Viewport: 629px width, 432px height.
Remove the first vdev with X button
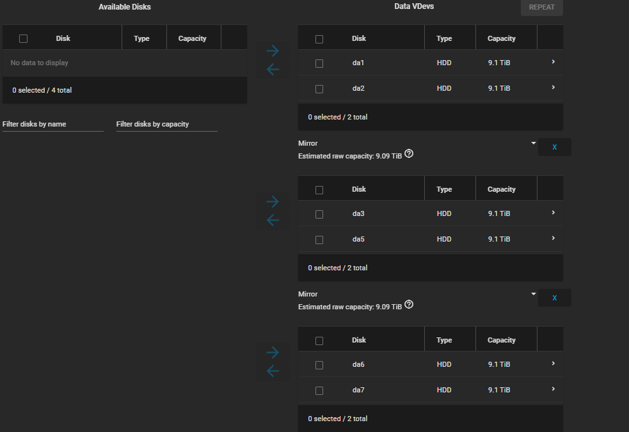tap(554, 147)
